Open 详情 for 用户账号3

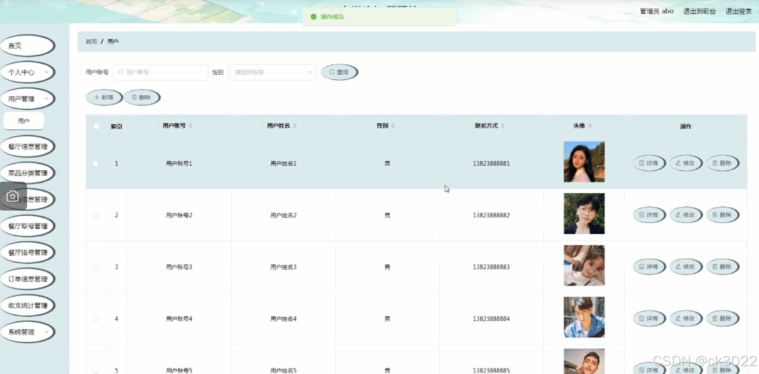coord(649,267)
